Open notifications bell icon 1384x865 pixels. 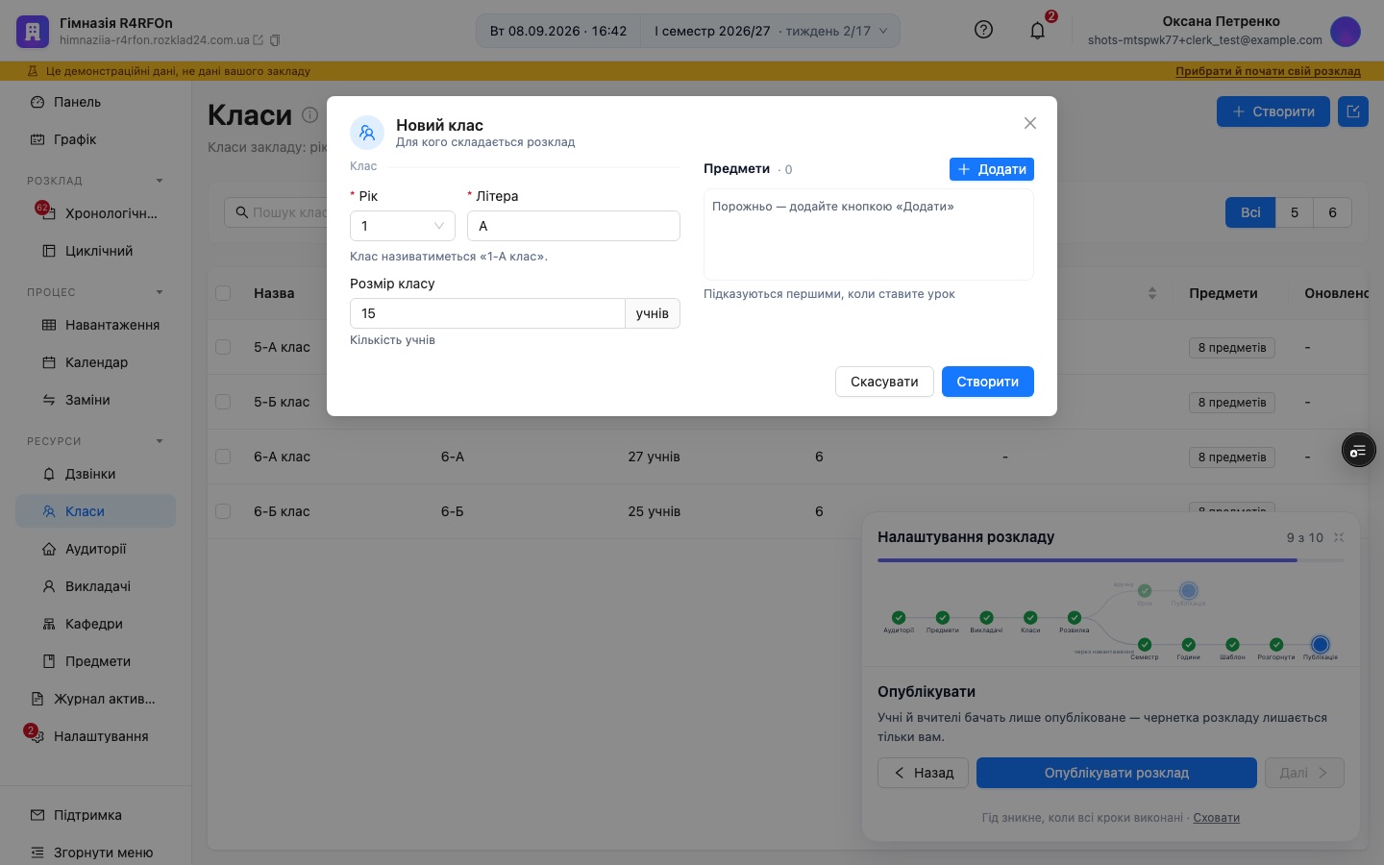pos(1037,31)
